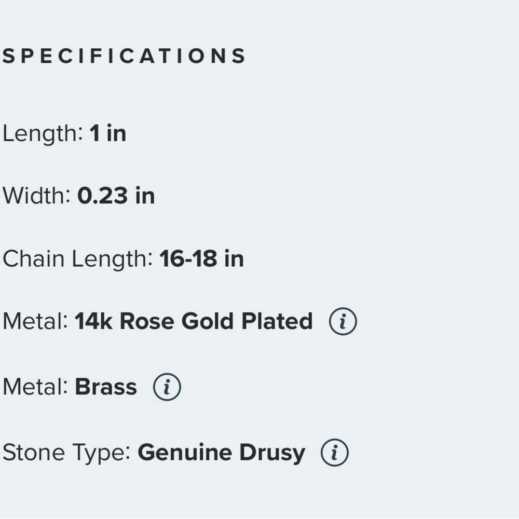Click the Metal label before 14k Rose Gold

click(x=35, y=321)
